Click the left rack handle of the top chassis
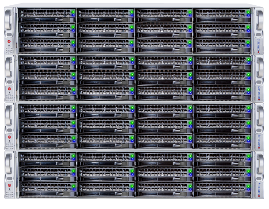The image size is (269, 209). click(8, 20)
